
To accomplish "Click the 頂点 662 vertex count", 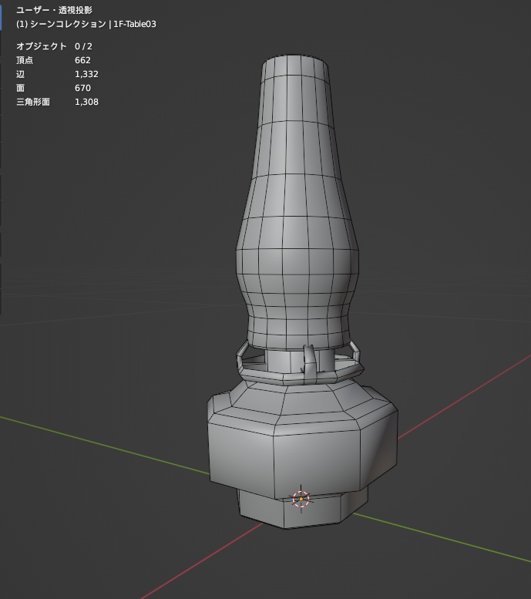I will pos(53,60).
